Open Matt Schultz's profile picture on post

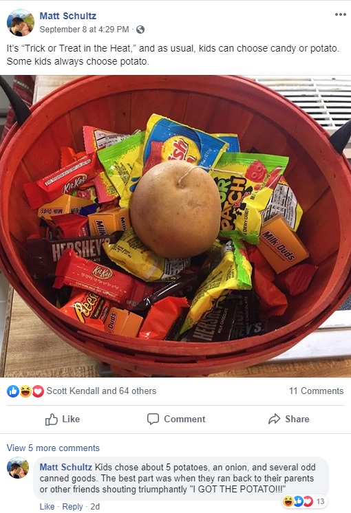click(20, 23)
